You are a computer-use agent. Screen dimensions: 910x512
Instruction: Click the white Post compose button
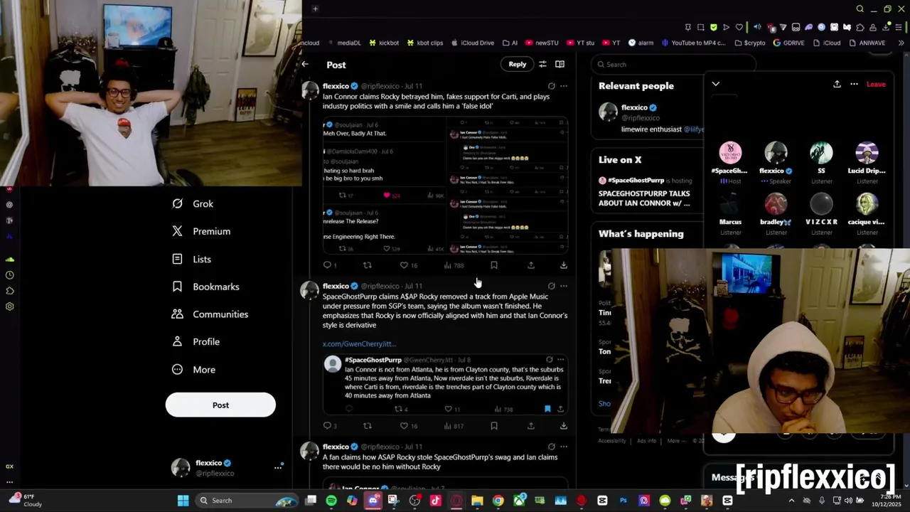(x=220, y=405)
